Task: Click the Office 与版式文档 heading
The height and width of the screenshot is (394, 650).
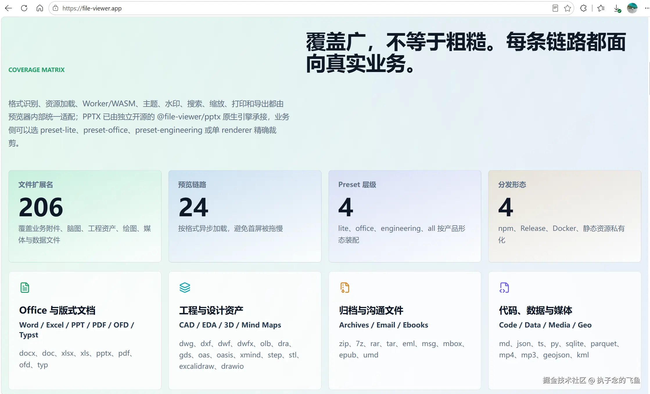Action: (57, 310)
